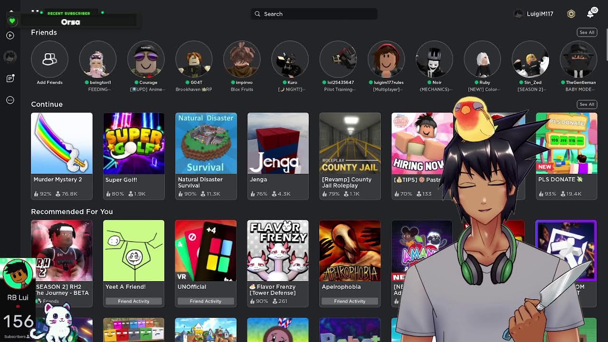Viewport: 608px width, 342px height.
Task: Open friend TheGentleman's avatar
Action: click(578, 59)
